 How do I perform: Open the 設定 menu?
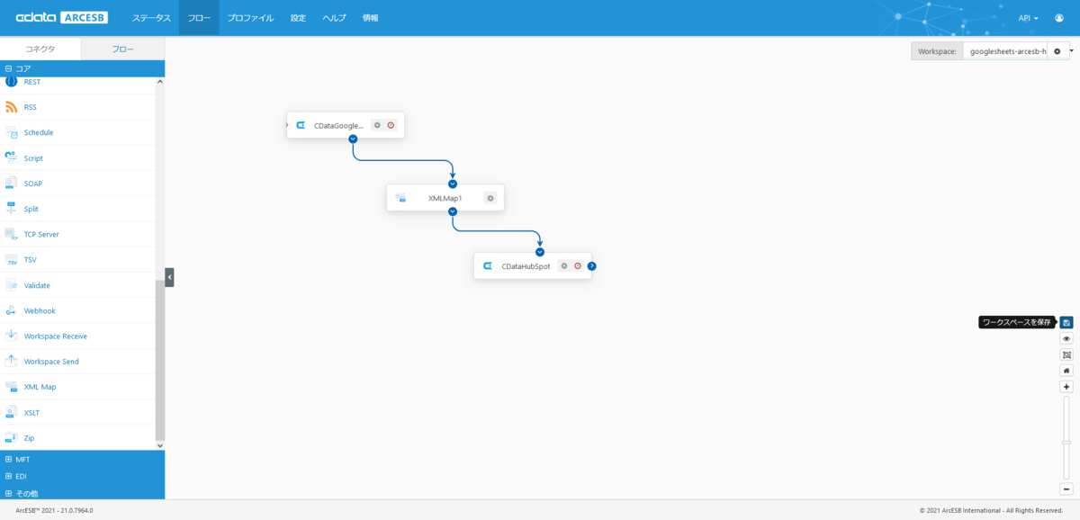[x=298, y=18]
